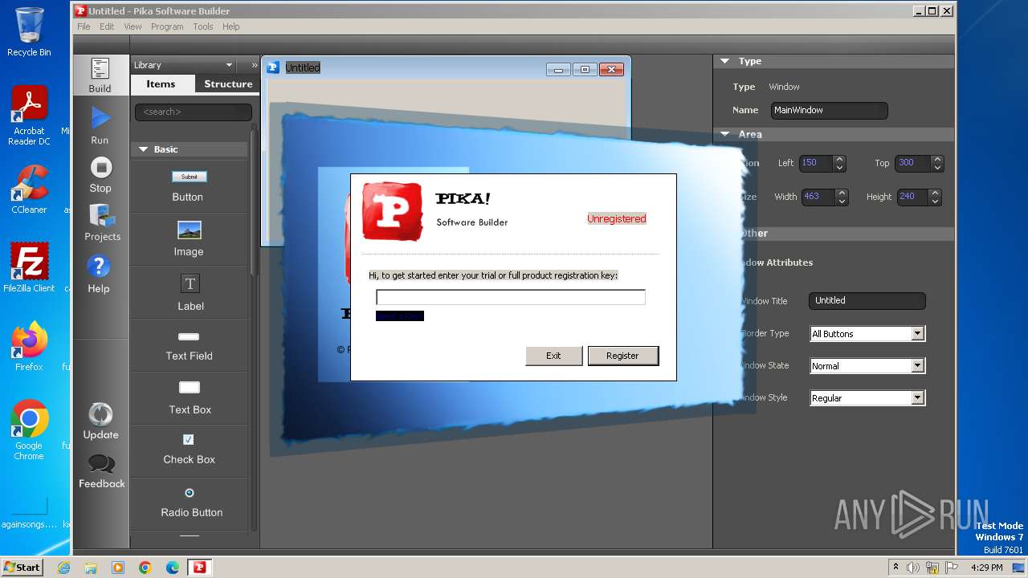
Task: Click the Width stepper arrows
Action: pos(842,197)
